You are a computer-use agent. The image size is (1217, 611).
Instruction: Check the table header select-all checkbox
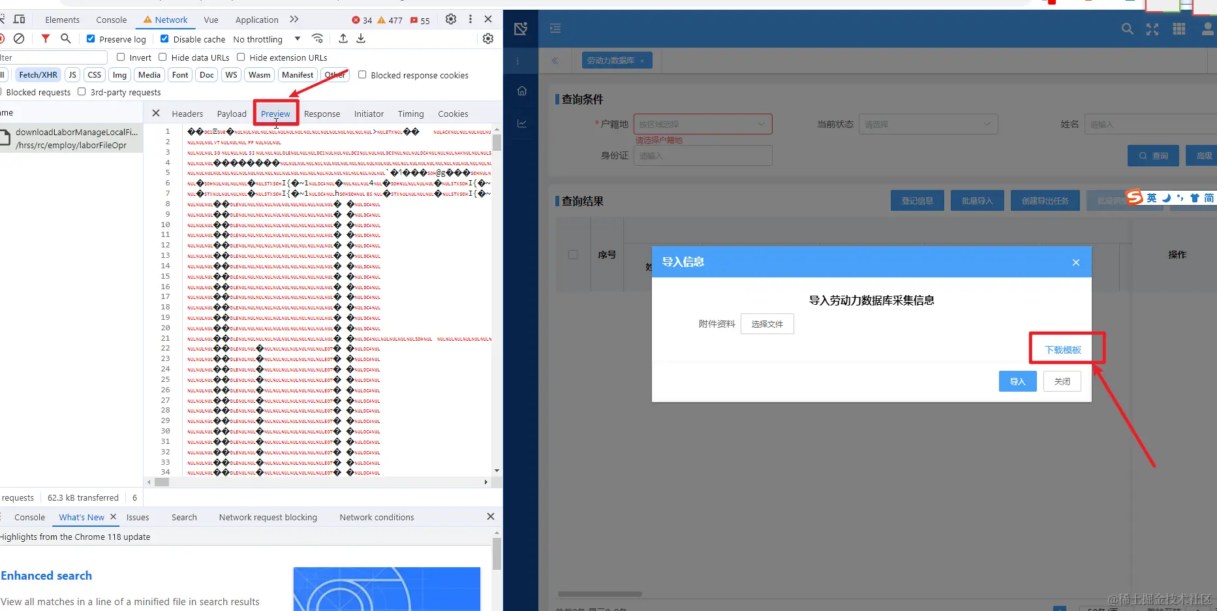coord(573,255)
